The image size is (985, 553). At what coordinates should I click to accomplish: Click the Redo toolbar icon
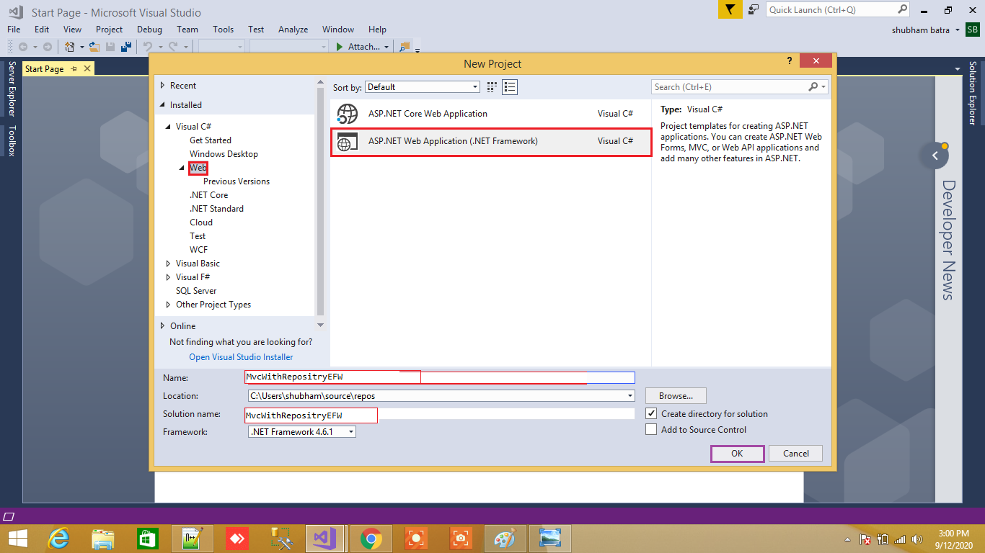click(x=173, y=47)
